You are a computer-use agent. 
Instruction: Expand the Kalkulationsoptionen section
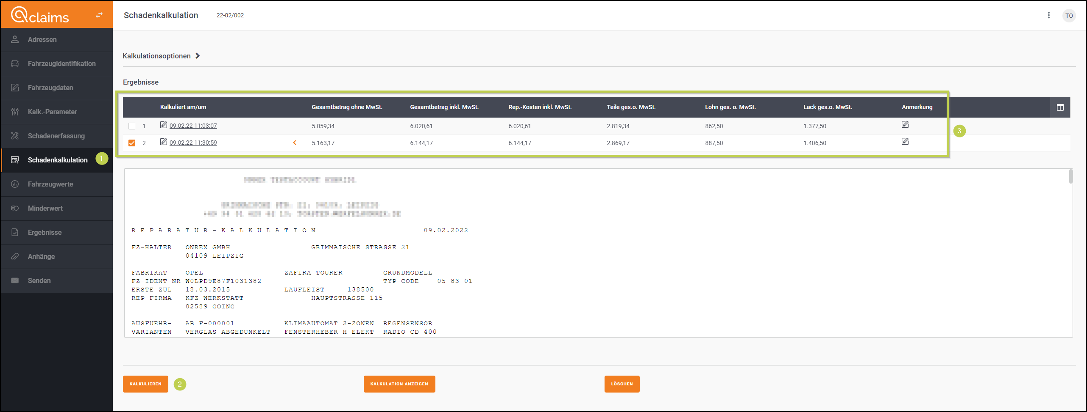161,56
